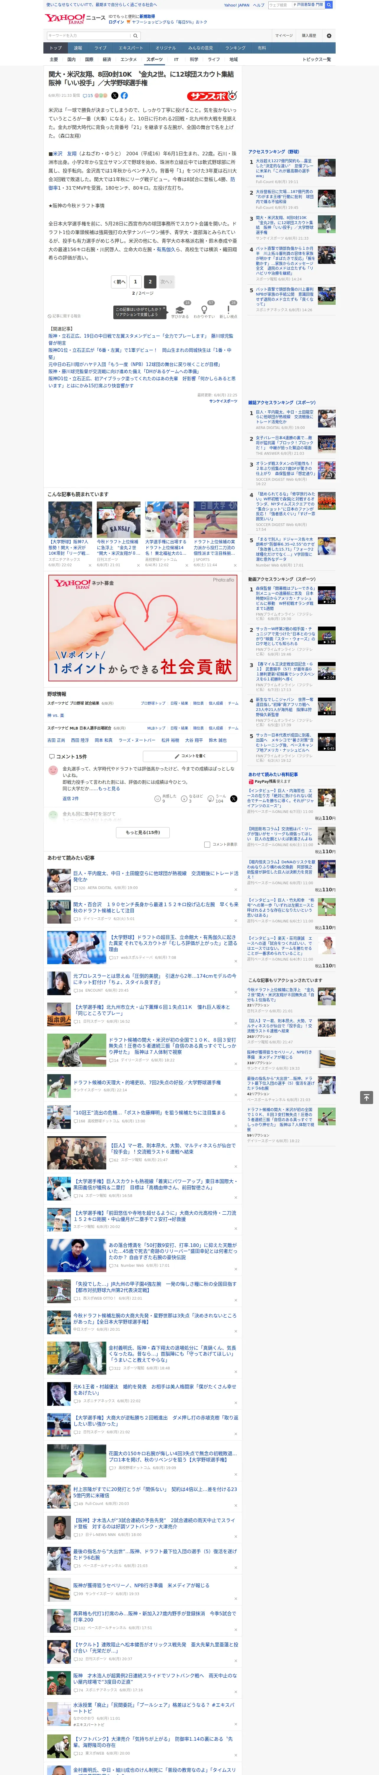The height and width of the screenshot is (1775, 379).
Task: Open the みんなの意見 navigation tab
Action: [201, 48]
